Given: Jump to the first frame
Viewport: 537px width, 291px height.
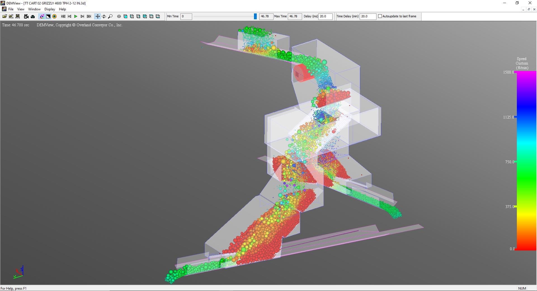Looking at the screenshot, I should point(63,16).
